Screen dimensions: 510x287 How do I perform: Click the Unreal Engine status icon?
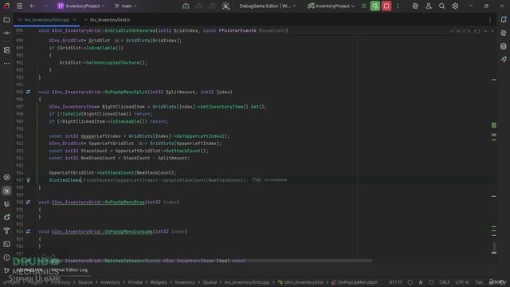coord(226,6)
